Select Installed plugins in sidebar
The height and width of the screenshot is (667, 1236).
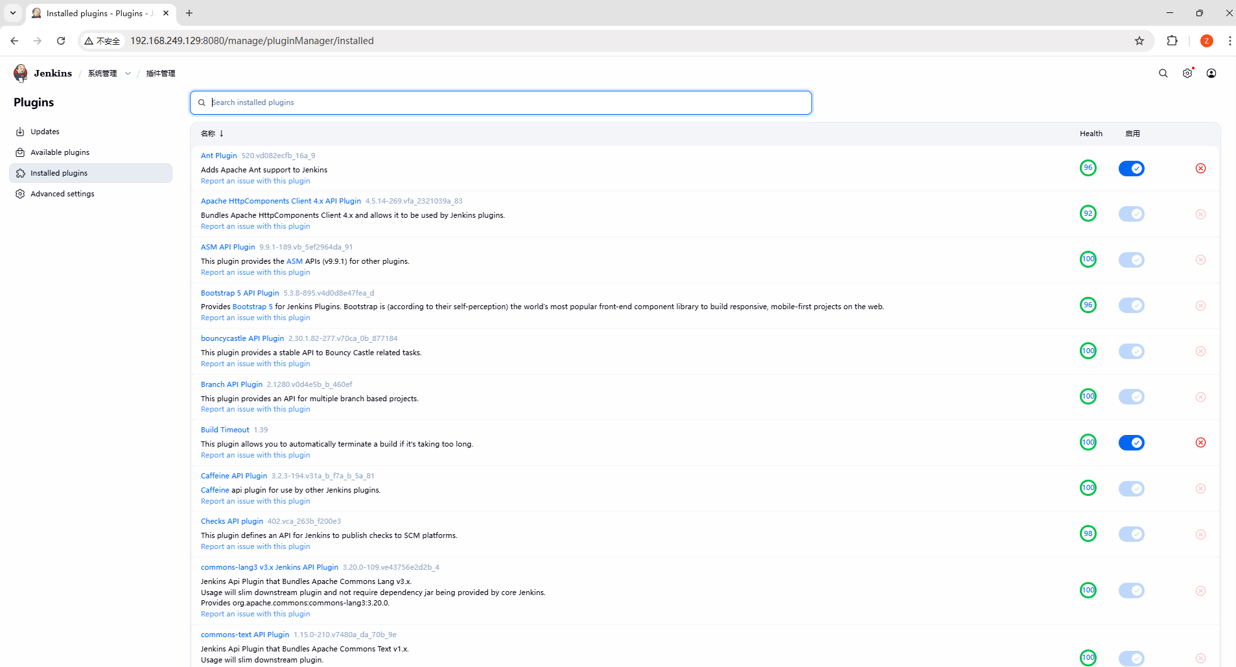[x=91, y=173]
